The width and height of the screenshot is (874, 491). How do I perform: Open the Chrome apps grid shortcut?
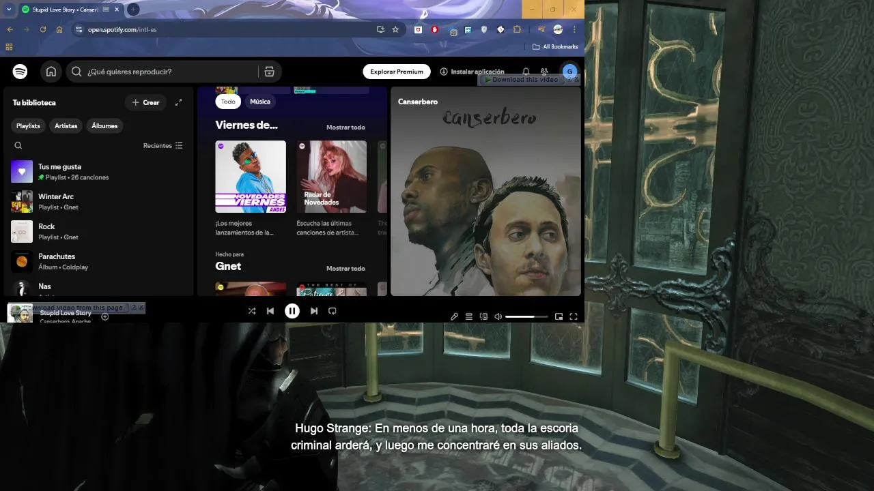click(9, 47)
